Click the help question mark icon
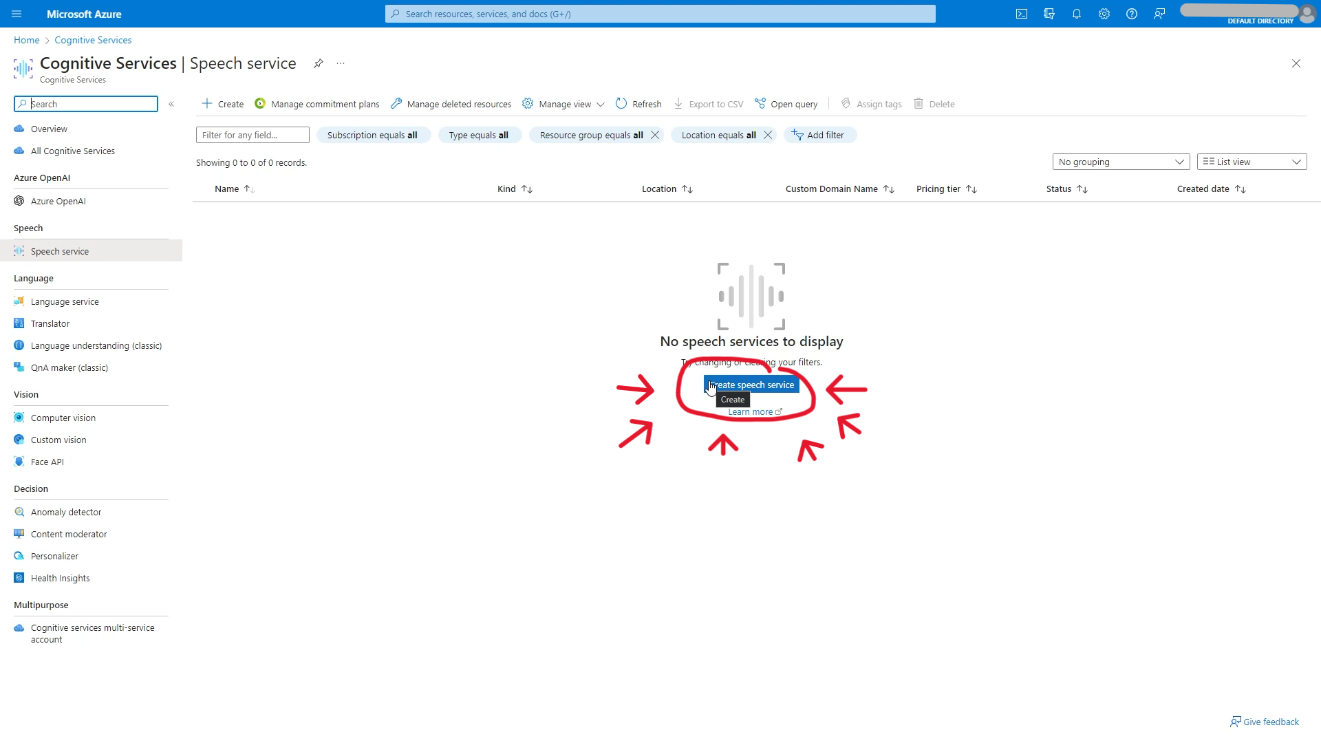The height and width of the screenshot is (743, 1321). point(1132,14)
